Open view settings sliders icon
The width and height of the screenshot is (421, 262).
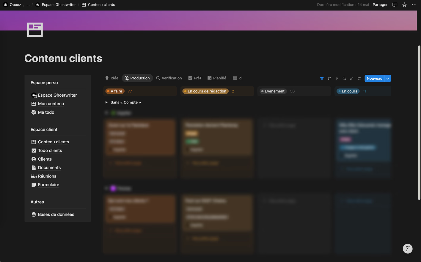(x=359, y=79)
